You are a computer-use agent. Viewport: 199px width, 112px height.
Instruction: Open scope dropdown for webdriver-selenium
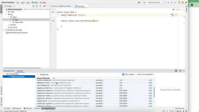point(99,91)
